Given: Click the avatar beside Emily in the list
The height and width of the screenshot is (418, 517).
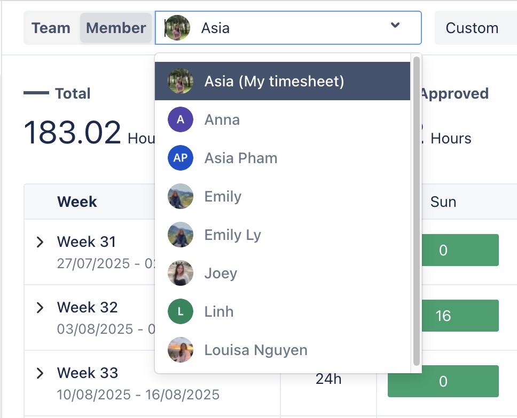Looking at the screenshot, I should point(181,197).
